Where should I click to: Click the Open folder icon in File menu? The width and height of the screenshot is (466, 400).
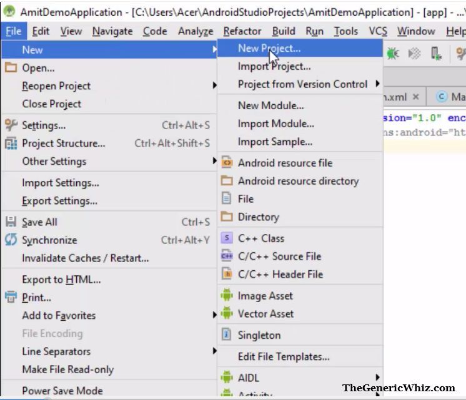click(11, 67)
